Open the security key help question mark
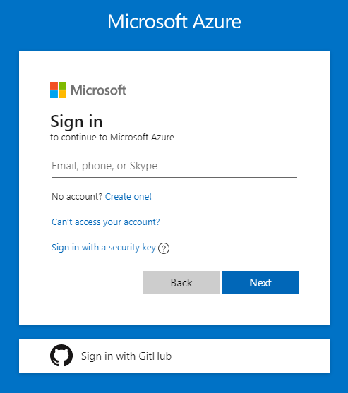The height and width of the screenshot is (393, 348). (x=164, y=248)
